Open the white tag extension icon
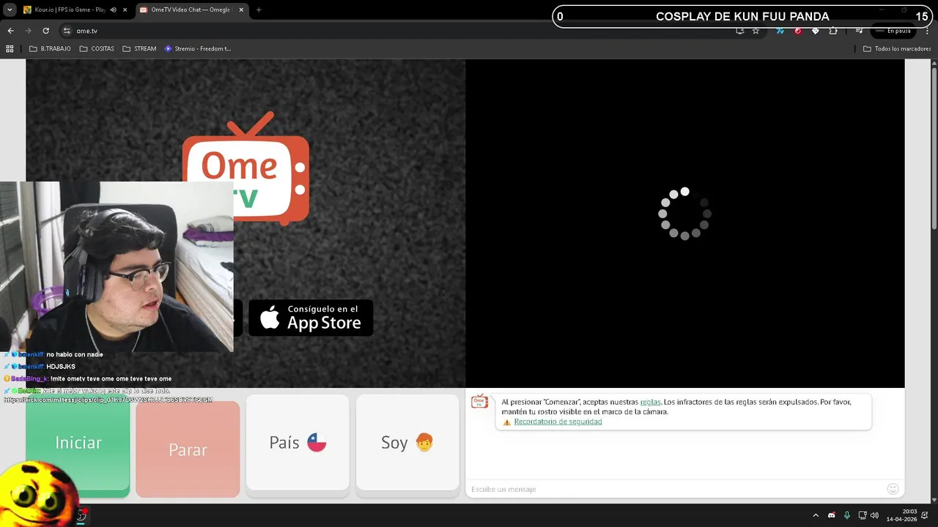 pyautogui.click(x=815, y=31)
